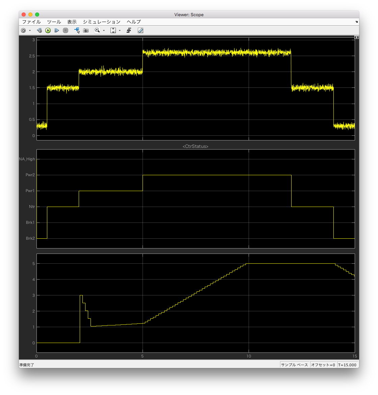
Task: Click the 準備完了 status text
Action: click(x=27, y=365)
